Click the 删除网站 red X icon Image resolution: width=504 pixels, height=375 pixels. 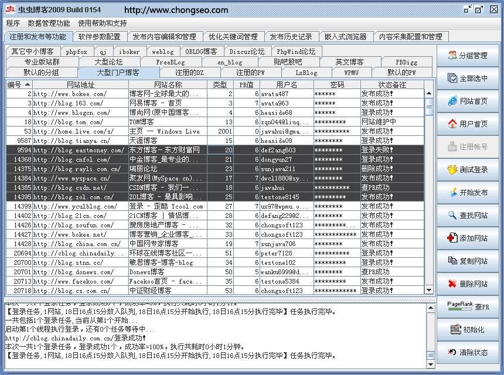click(452, 284)
